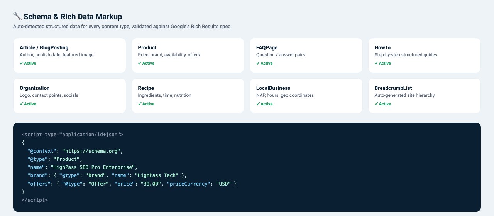
Task: Click 'Auto-generated site hierarchy' description
Action: [404, 95]
